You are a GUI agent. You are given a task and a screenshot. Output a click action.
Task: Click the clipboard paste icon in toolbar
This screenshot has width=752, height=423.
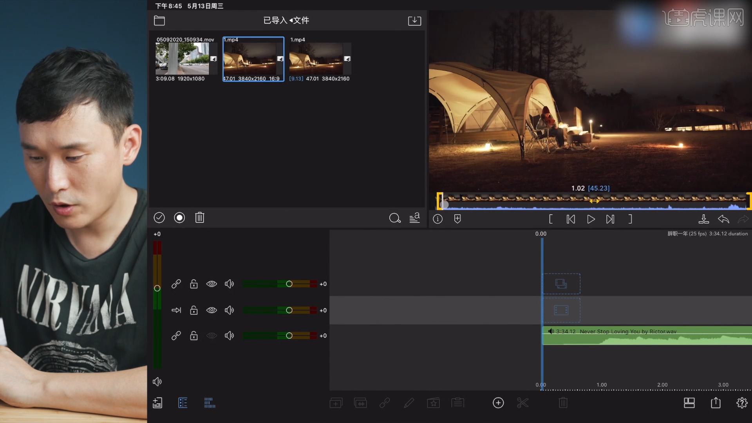[x=457, y=403]
